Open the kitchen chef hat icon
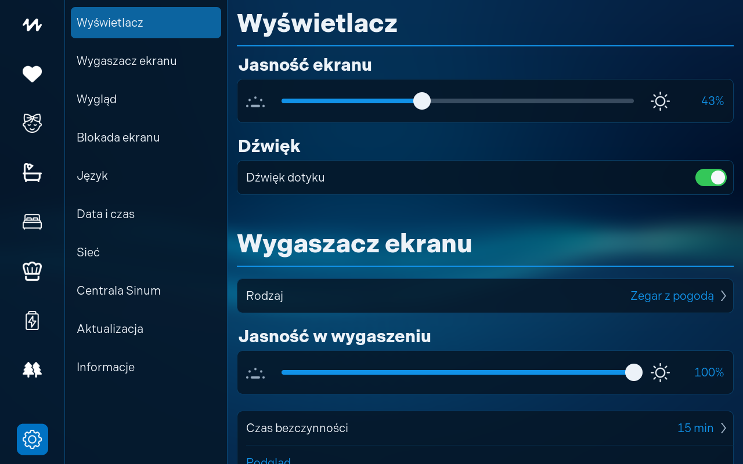Image resolution: width=743 pixels, height=464 pixels. pos(32,271)
